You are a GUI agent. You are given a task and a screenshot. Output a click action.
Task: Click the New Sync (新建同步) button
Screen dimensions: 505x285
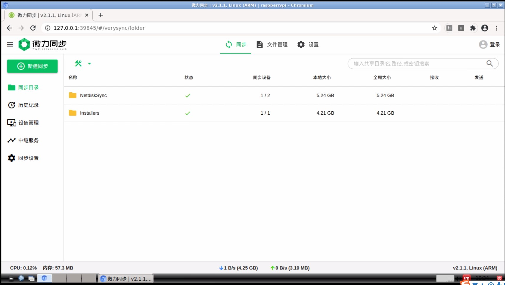coord(32,66)
